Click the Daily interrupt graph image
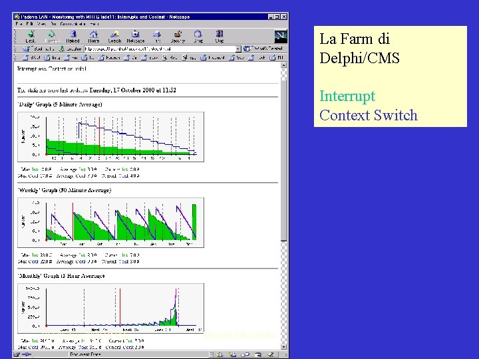 point(110,137)
